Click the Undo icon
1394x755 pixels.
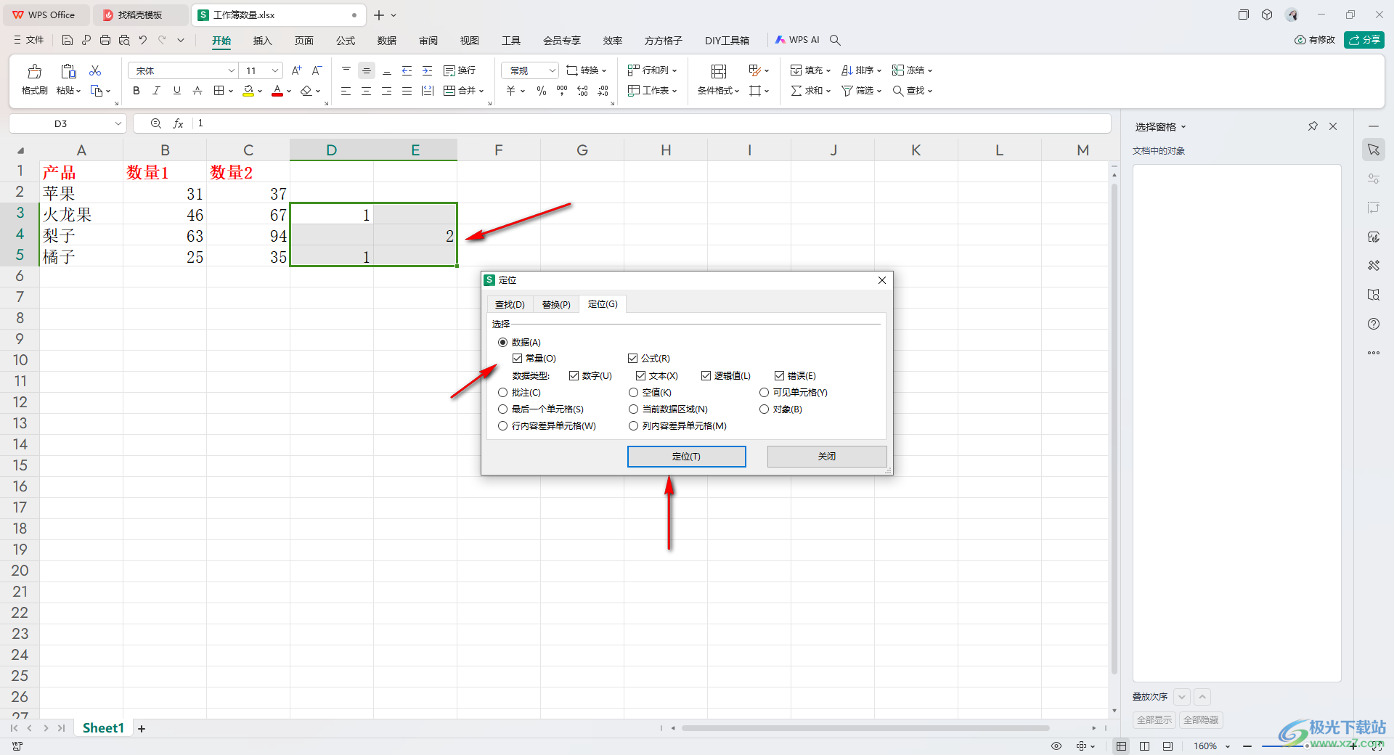(143, 40)
